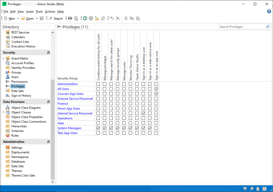The width and height of the screenshot is (273, 192).
Task: Collapse the Security section in Directory
Action: click(48, 53)
